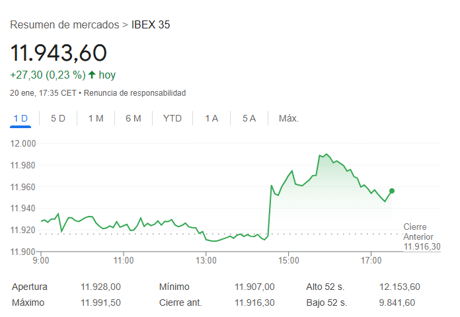Click the Mínimo value 11.907,00

(x=254, y=287)
